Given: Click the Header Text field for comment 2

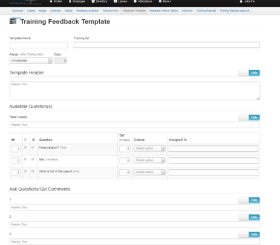Looking at the screenshot, I should (x=135, y=224).
